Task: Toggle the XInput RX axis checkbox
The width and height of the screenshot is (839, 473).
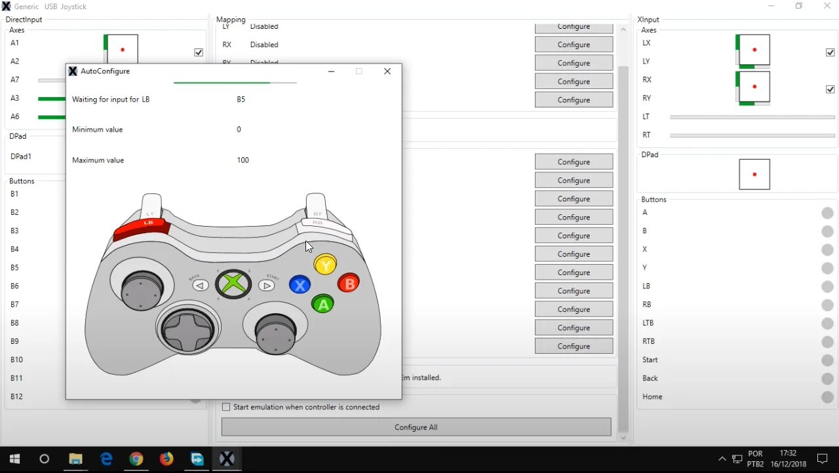Action: click(x=830, y=89)
